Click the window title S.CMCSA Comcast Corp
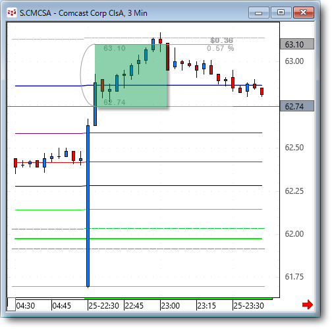The image size is (332, 329). (84, 13)
